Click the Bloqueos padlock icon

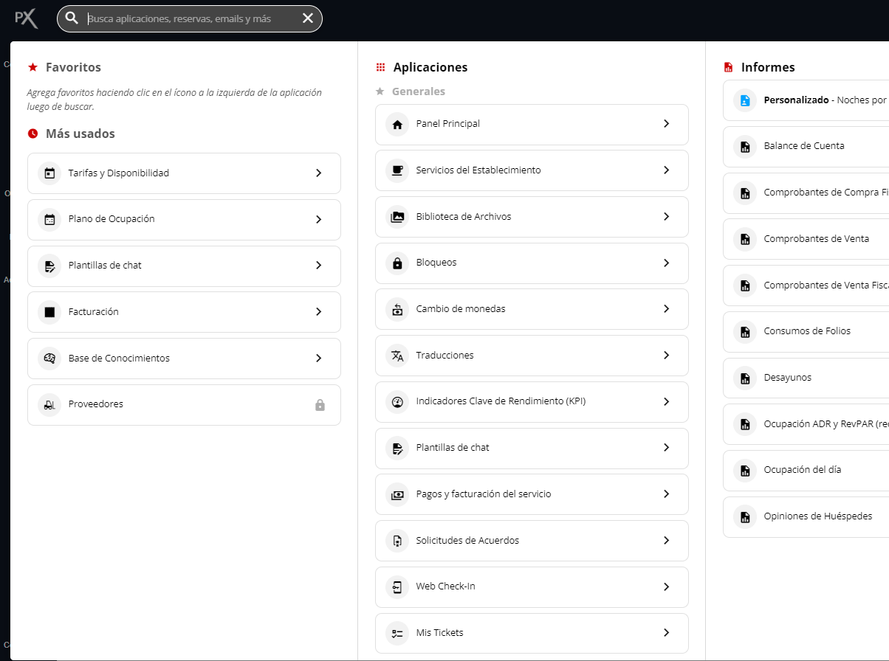[397, 263]
